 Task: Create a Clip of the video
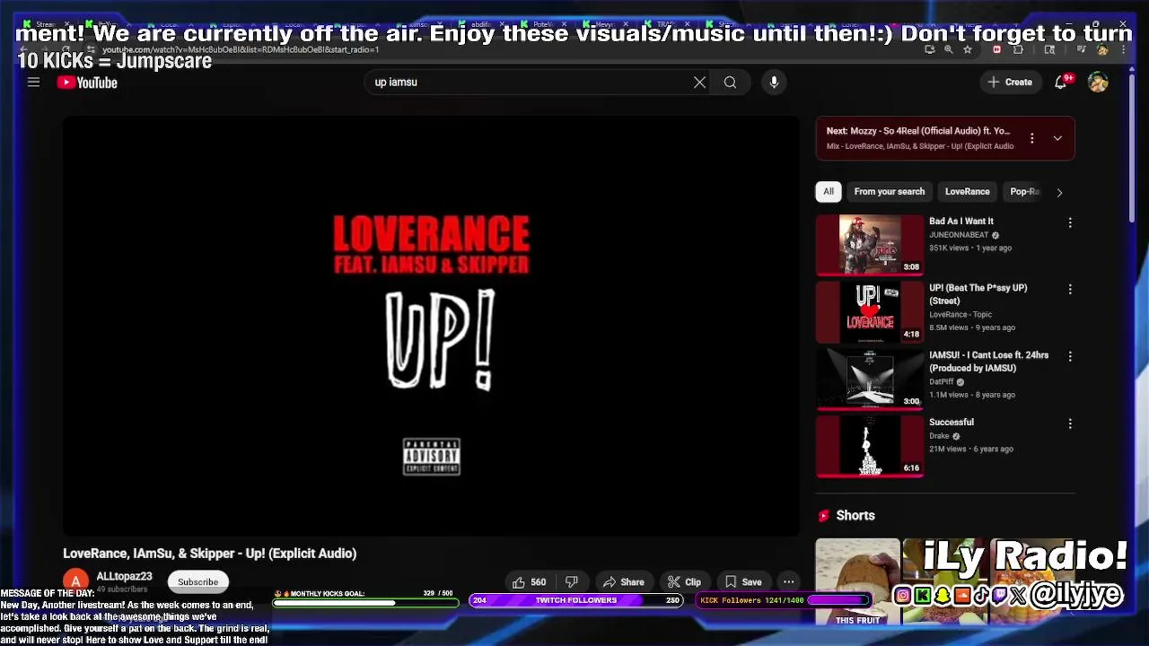(x=683, y=581)
